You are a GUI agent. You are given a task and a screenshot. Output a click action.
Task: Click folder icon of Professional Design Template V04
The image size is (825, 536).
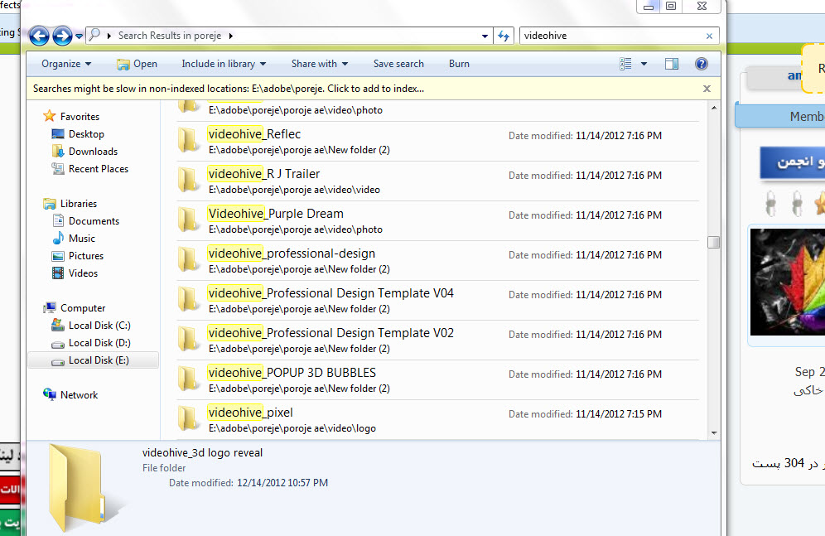pyautogui.click(x=188, y=299)
